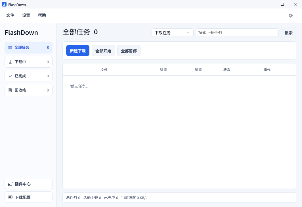The image size is (302, 207).
Task: Click the 全部任务 0 page heading
Action: click(x=80, y=32)
